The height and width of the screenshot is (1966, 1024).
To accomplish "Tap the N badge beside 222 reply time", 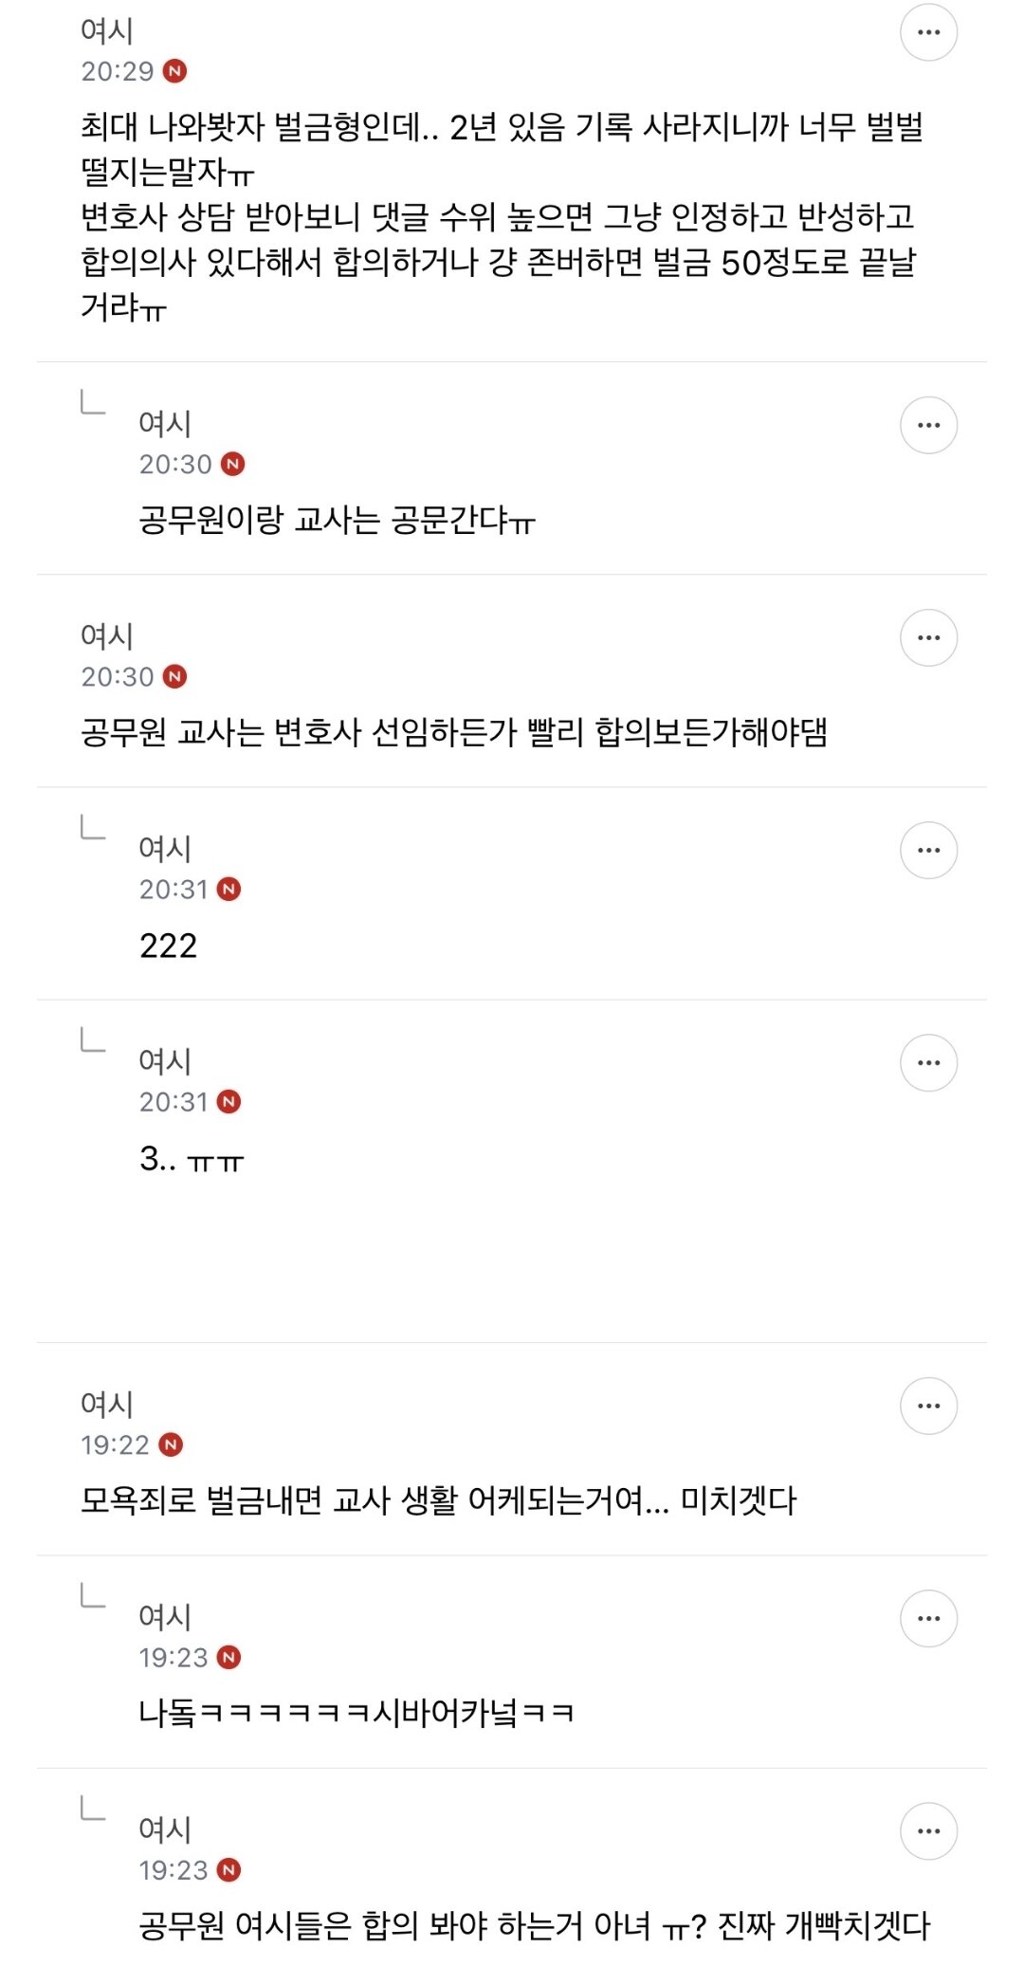I will point(229,889).
